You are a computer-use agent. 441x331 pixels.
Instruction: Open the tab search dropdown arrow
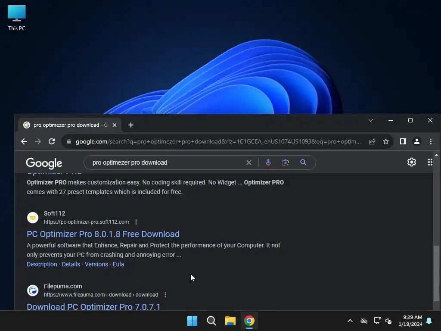tap(371, 120)
